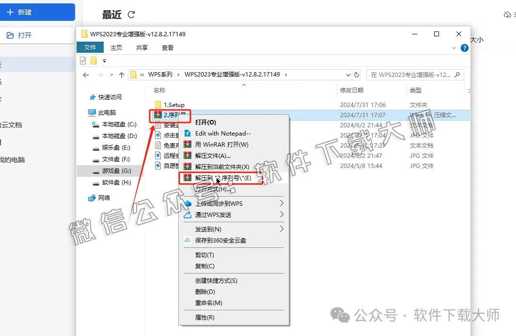This screenshot has width=516, height=336.
Task: Switch to the 查看 ribbon tab
Action: pyautogui.click(x=168, y=47)
